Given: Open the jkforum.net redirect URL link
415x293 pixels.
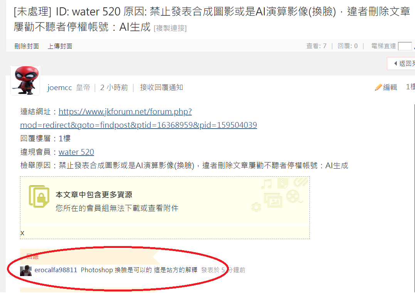Looking at the screenshot, I should click(x=138, y=118).
